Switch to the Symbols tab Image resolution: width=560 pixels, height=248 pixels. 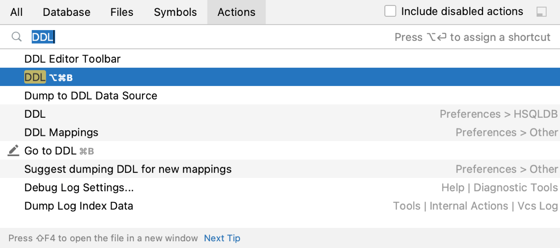pos(175,12)
